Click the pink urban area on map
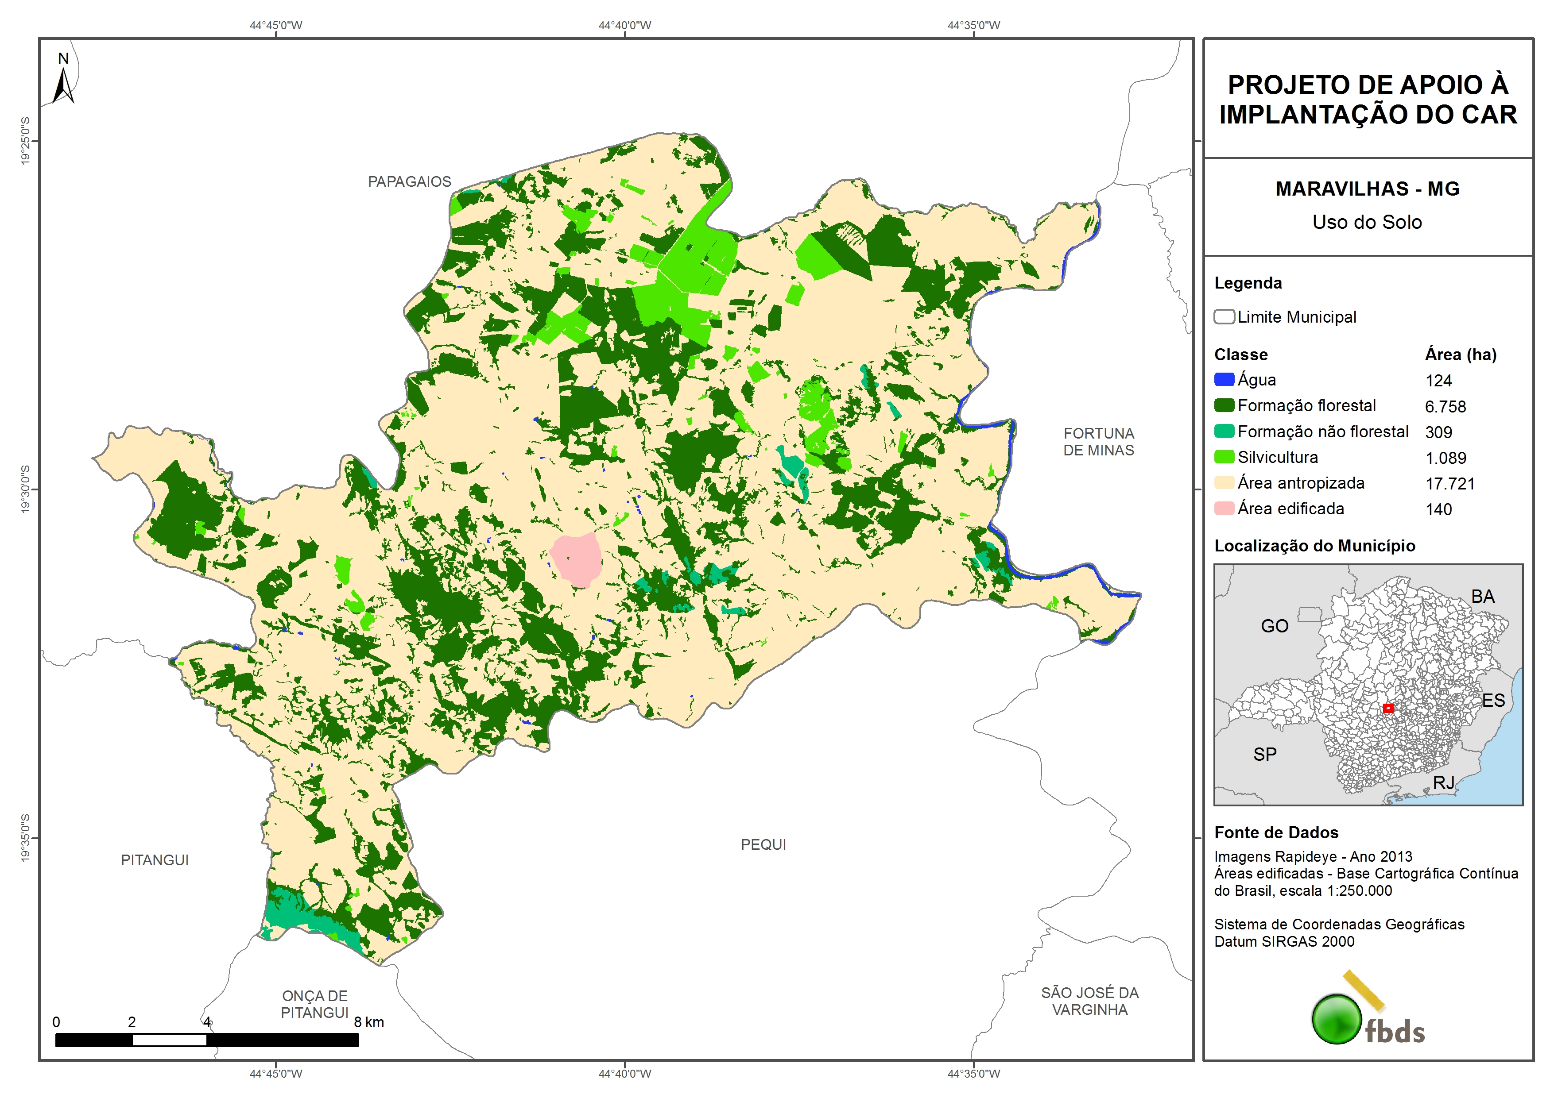This screenshot has height=1098, width=1554. coord(577,559)
